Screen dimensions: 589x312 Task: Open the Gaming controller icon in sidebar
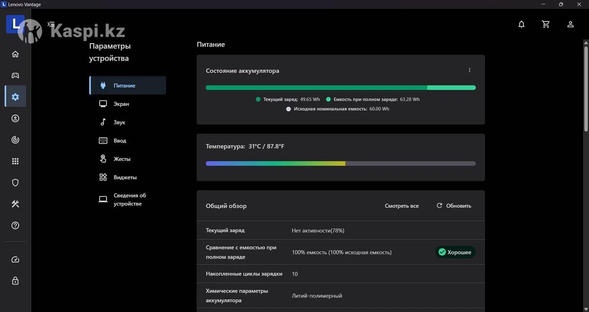pyautogui.click(x=15, y=75)
